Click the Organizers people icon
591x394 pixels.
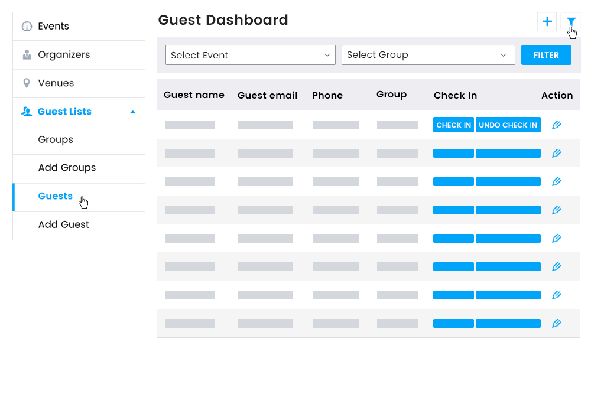tap(26, 54)
